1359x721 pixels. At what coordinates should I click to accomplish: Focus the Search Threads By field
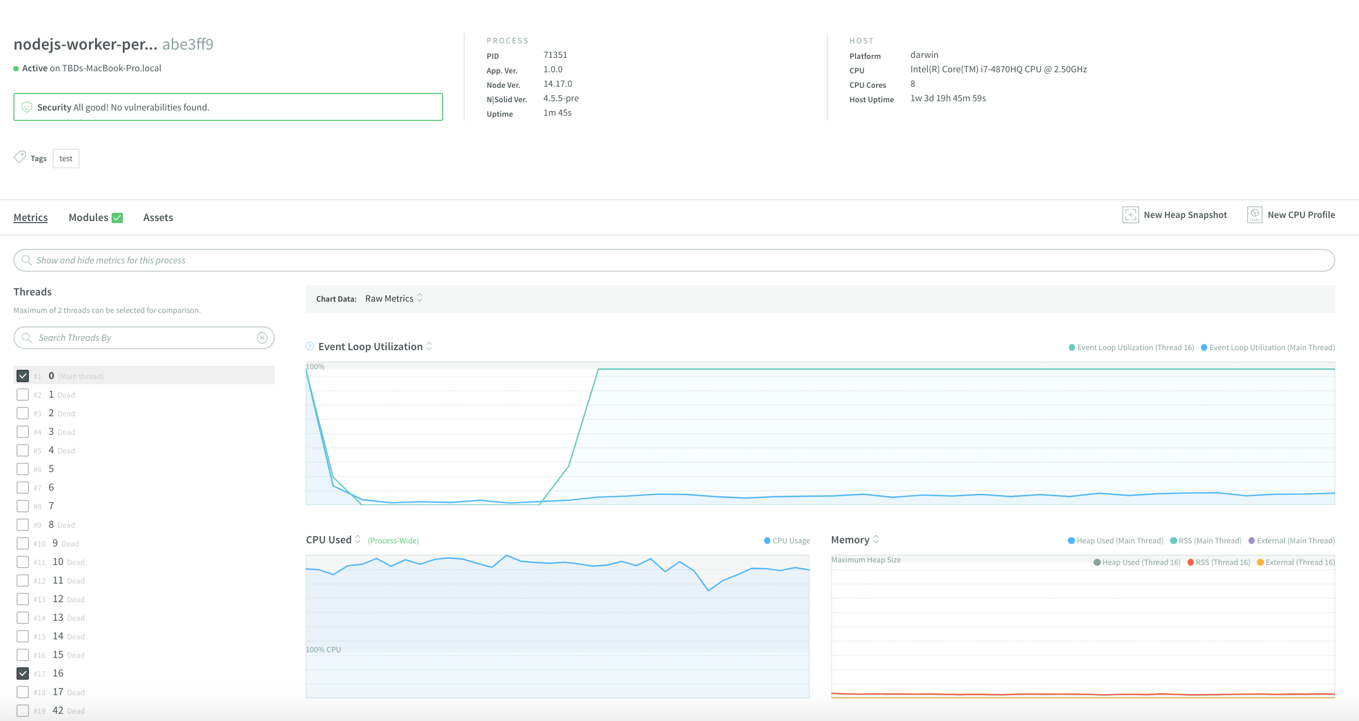click(143, 338)
